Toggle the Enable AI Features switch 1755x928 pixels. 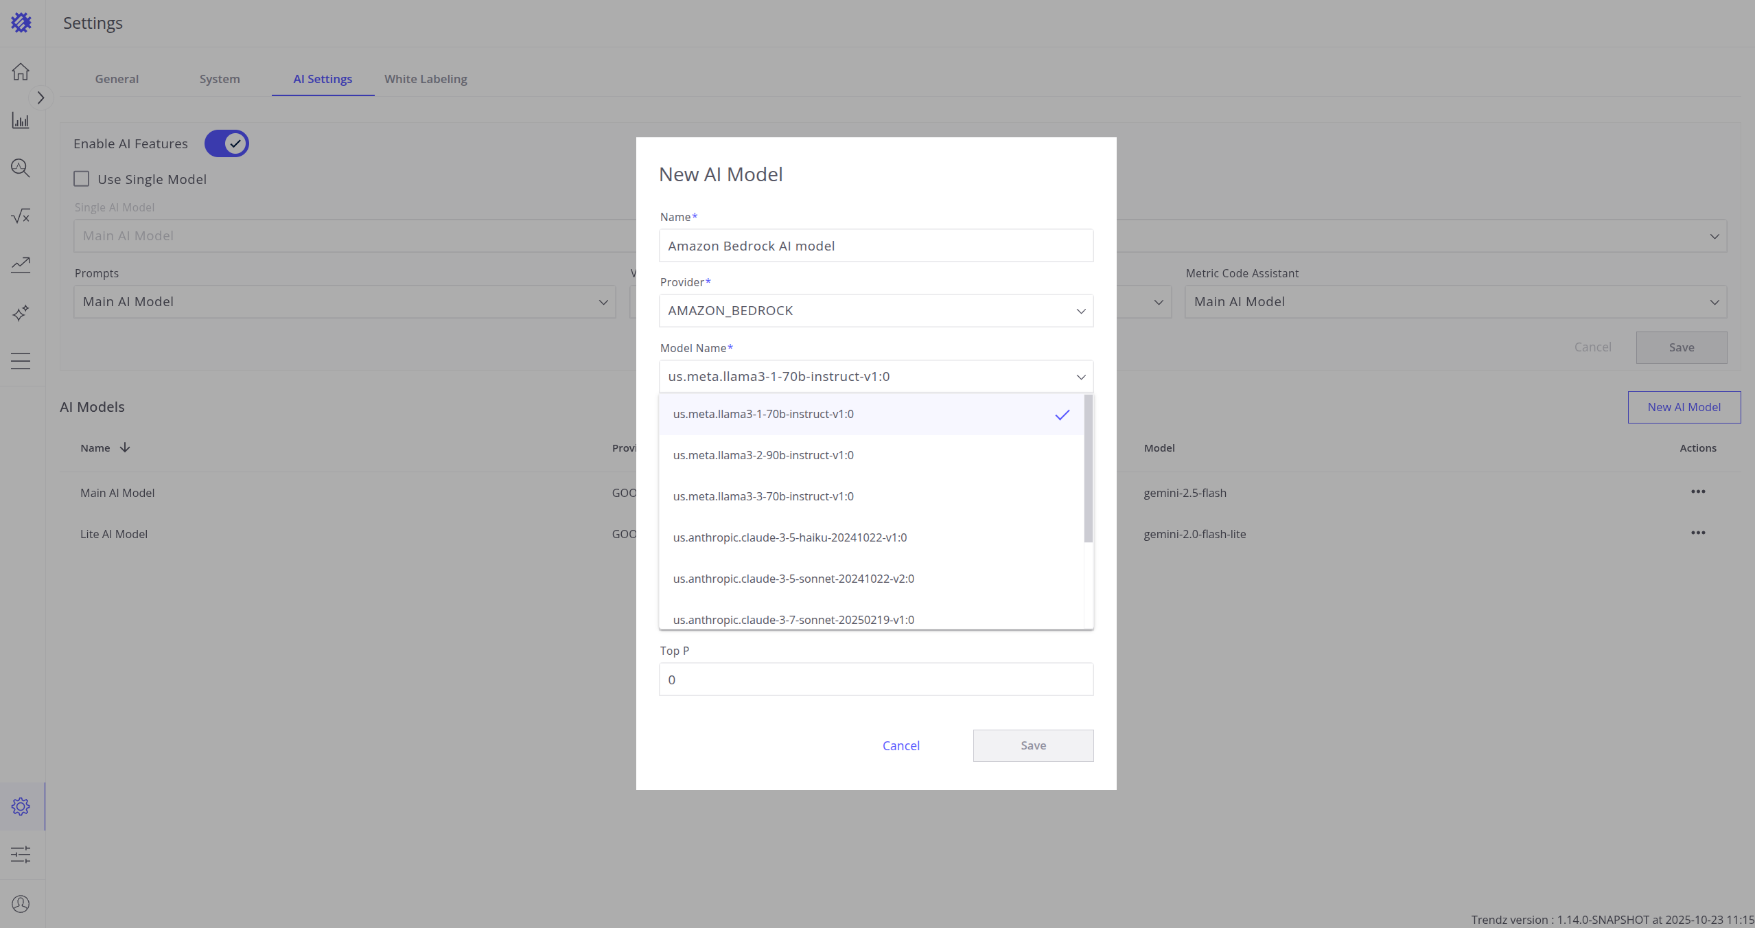(x=226, y=143)
